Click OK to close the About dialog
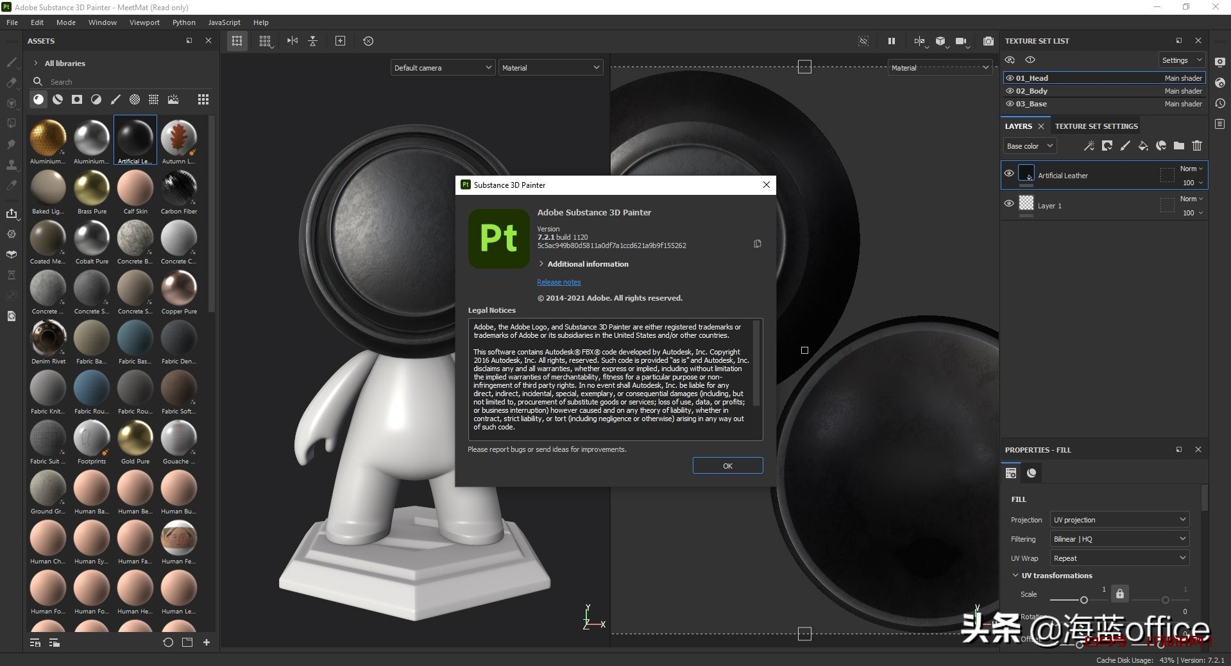The height and width of the screenshot is (666, 1231). tap(727, 466)
